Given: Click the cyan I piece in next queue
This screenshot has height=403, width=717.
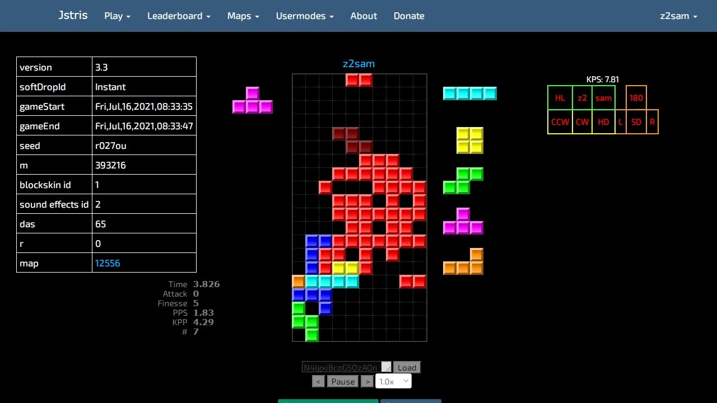Looking at the screenshot, I should 470,93.
